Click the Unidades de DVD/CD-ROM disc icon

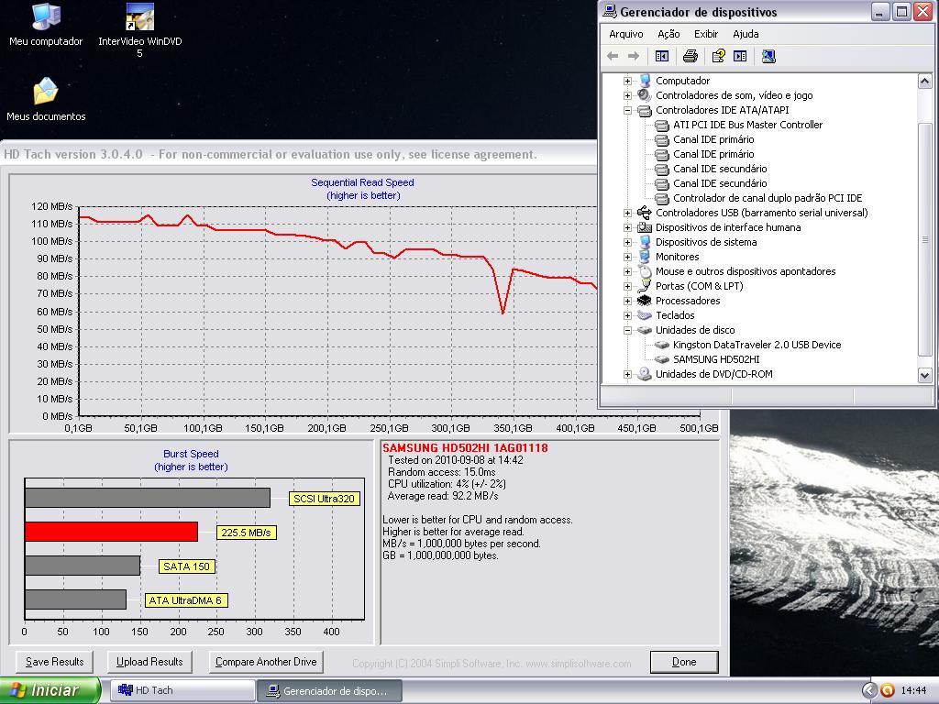(x=645, y=374)
